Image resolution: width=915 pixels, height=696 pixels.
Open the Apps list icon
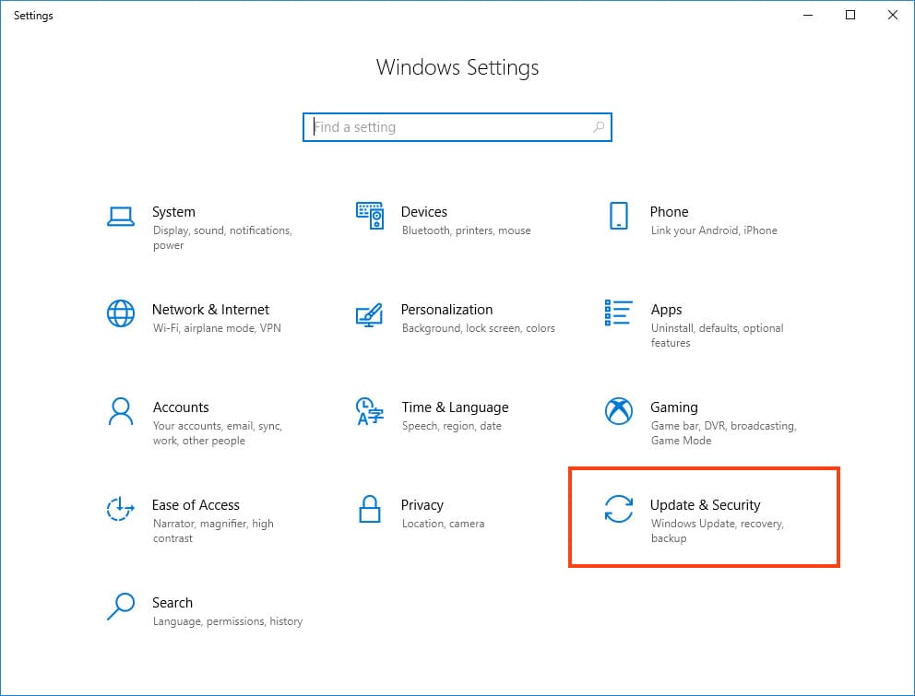point(619,313)
